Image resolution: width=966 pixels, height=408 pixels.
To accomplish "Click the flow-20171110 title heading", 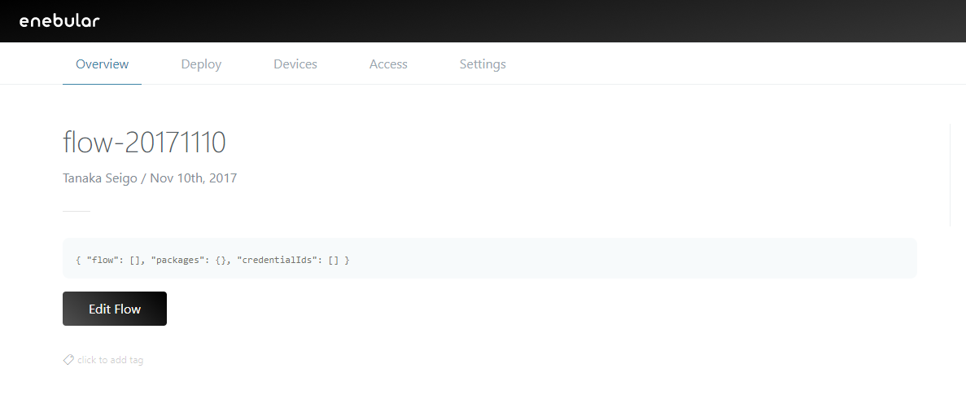I will point(144,143).
